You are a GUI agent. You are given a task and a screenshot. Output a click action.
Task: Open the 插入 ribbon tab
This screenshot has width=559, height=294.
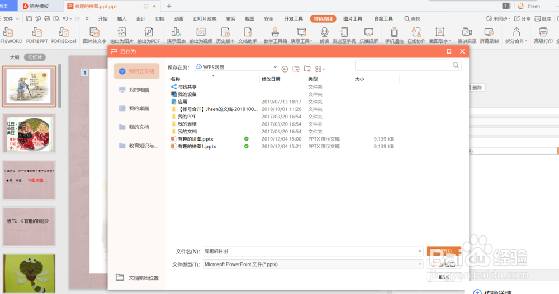121,18
